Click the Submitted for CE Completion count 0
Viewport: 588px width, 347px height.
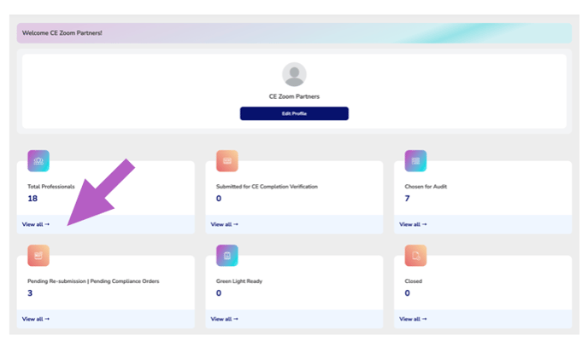tap(219, 199)
